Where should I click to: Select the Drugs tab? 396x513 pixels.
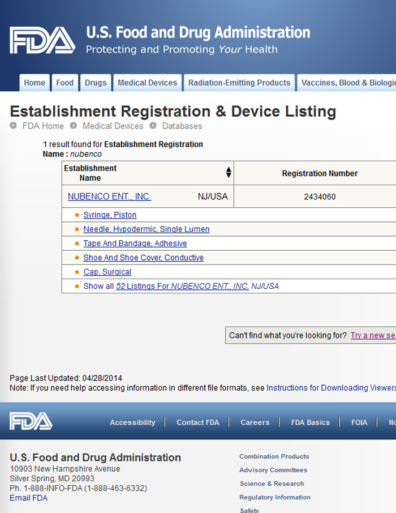coord(96,83)
